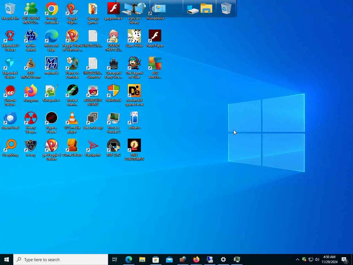Screen dimensions: 353x265
Task: Open the EVIL GREEN MEN desktop shortcut
Action: tap(31, 13)
